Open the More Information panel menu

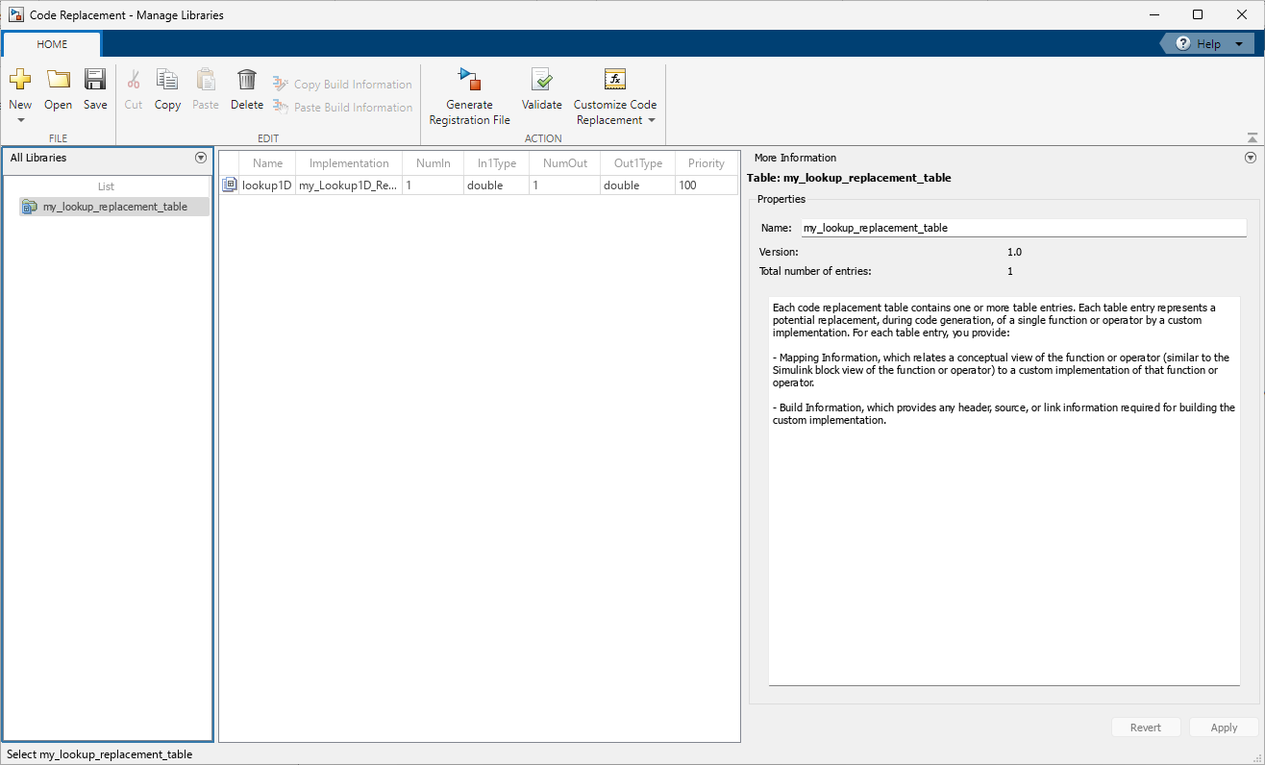1251,158
